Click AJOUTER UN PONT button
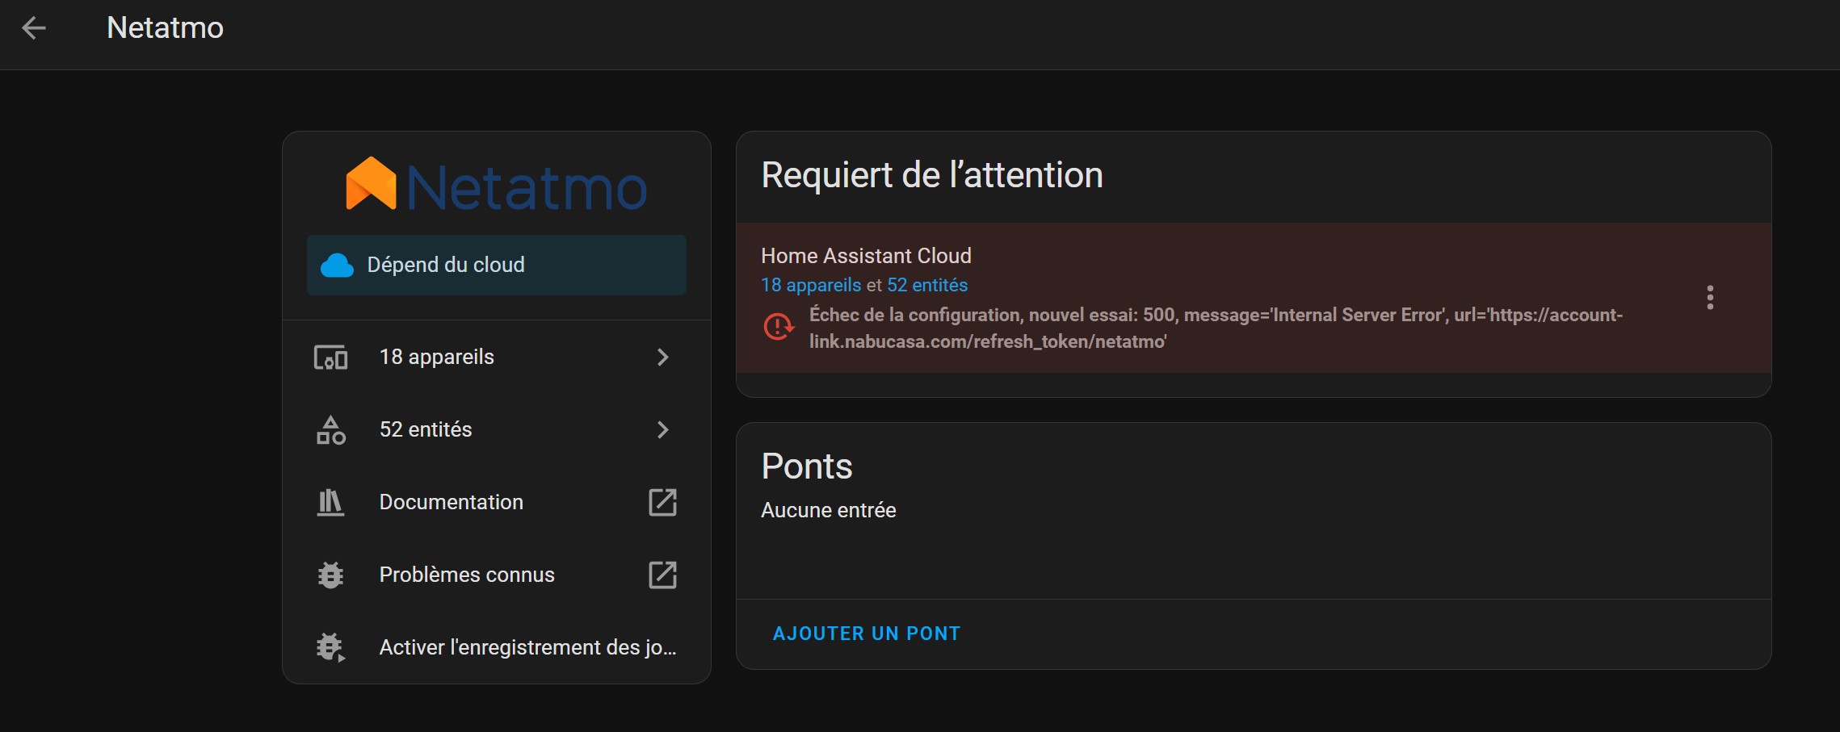Viewport: 1840px width, 732px height. [867, 634]
